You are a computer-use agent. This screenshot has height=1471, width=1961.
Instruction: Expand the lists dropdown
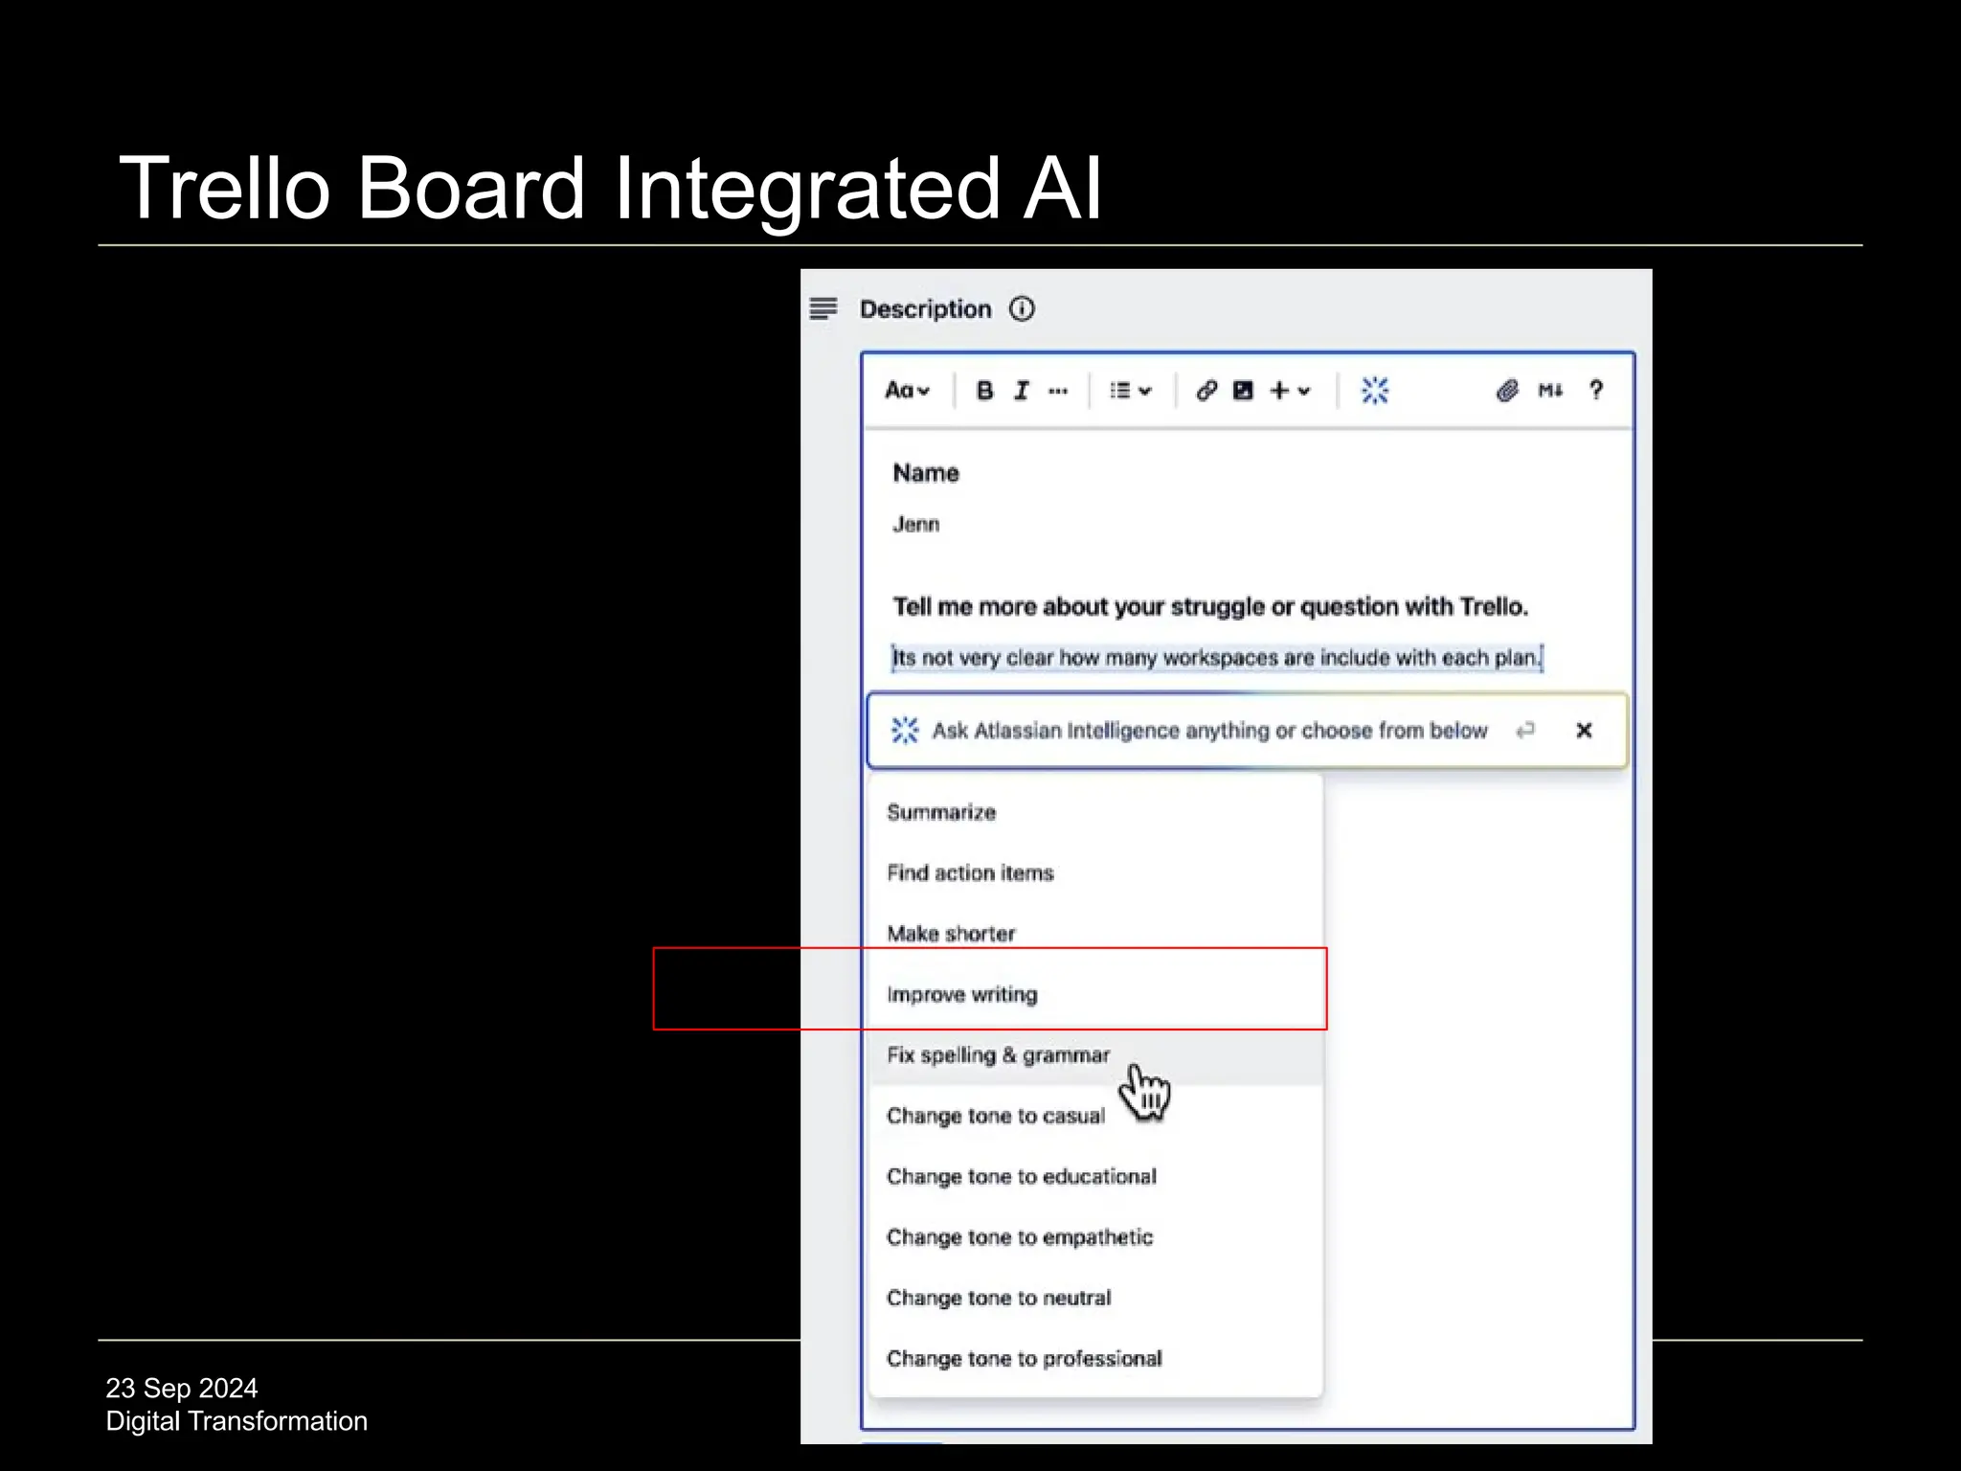[x=1130, y=391]
